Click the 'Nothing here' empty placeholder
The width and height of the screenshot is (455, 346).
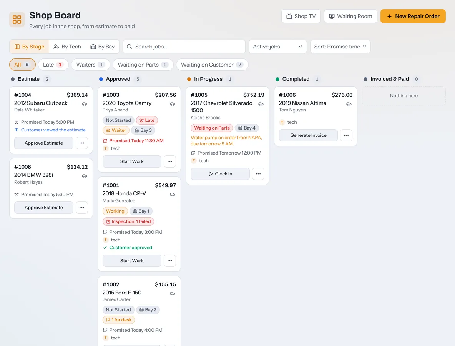click(x=404, y=96)
